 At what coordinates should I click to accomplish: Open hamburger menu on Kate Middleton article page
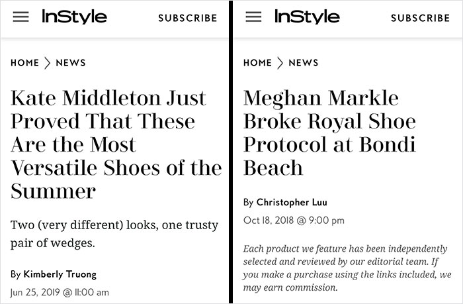[x=21, y=18]
